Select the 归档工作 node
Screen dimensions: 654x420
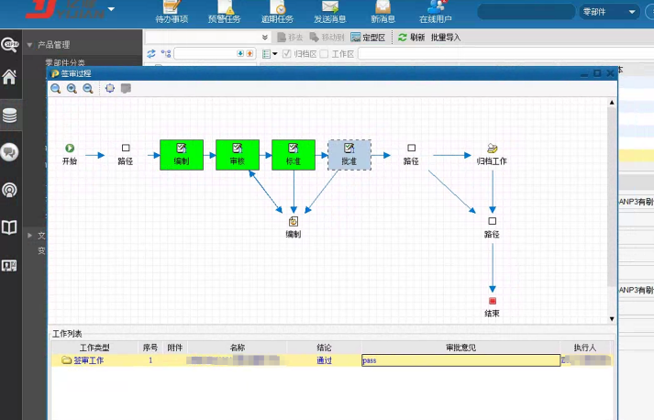coord(492,154)
